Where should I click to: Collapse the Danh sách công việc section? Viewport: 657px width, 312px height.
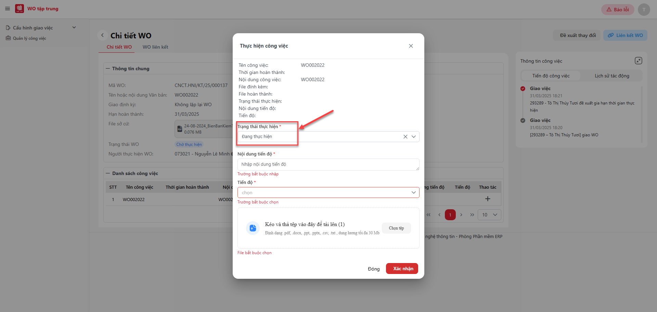(x=108, y=173)
